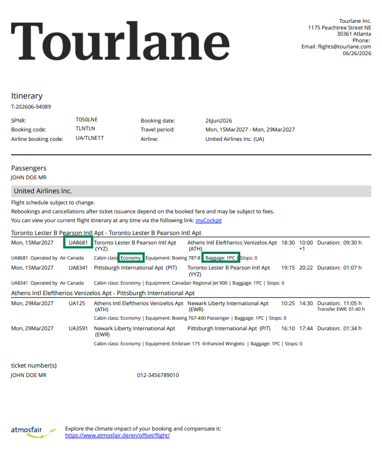Click 'Flight schedule subject to change.'
The image size is (382, 450).
pos(53,203)
